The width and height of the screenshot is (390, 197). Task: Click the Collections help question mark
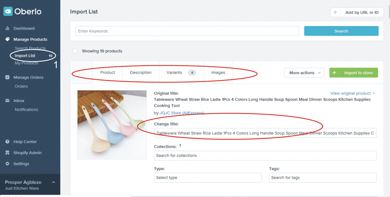point(180,146)
